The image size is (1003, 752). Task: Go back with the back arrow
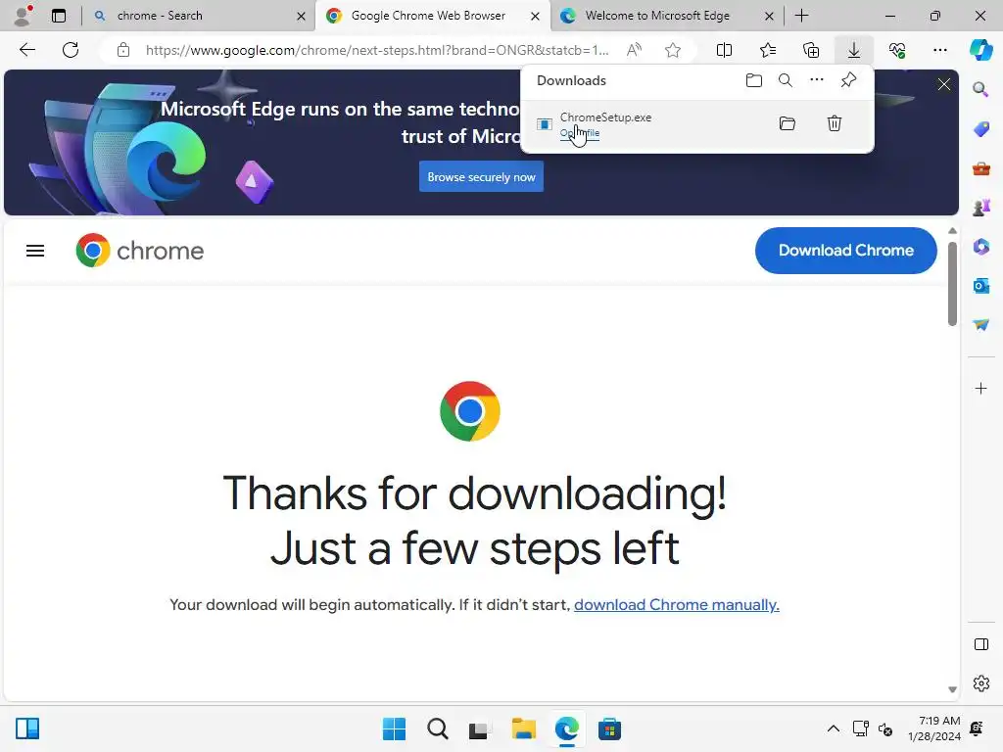click(27, 50)
